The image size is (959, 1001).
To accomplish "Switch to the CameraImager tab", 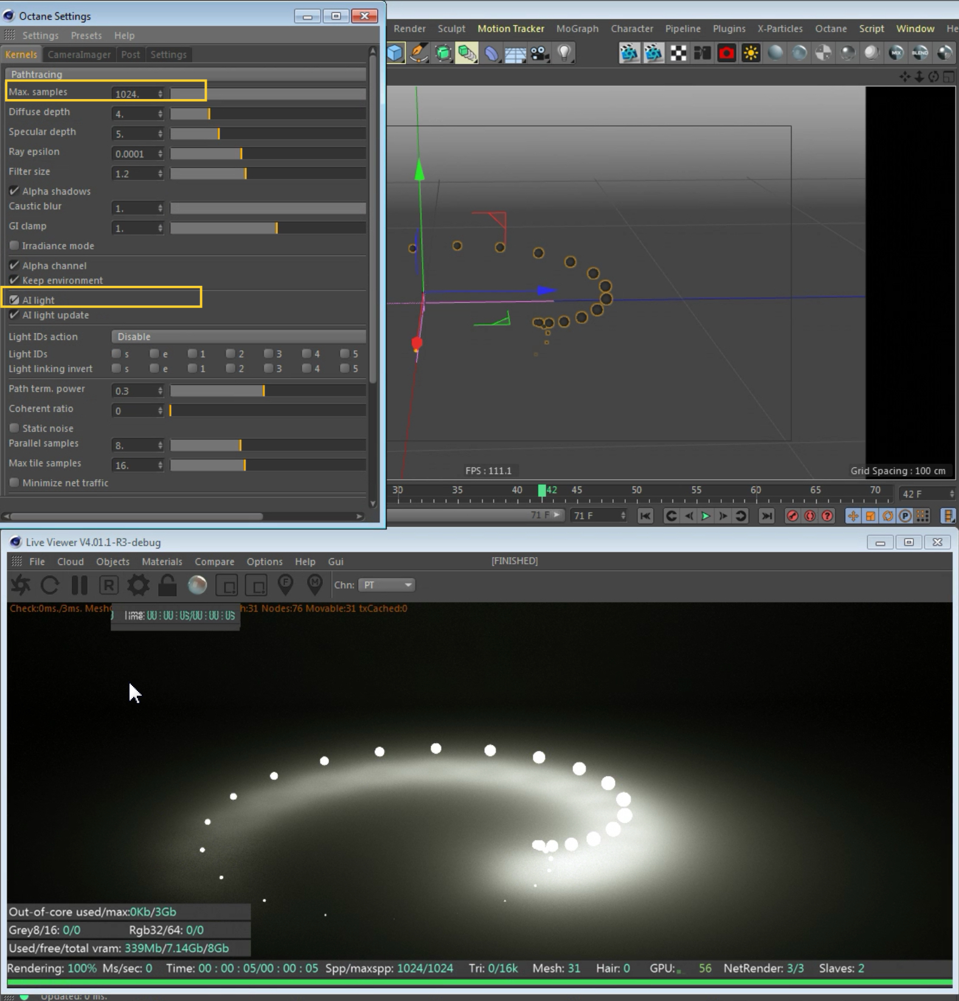I will pos(79,55).
